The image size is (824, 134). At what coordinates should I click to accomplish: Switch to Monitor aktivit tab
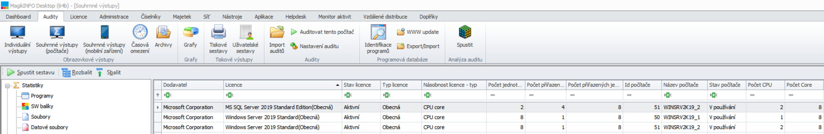click(x=335, y=17)
